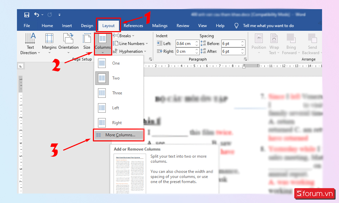Viewport: 339px width, 203px height.
Task: Increase Spacing Before with up arrow
Action: (x=243, y=42)
